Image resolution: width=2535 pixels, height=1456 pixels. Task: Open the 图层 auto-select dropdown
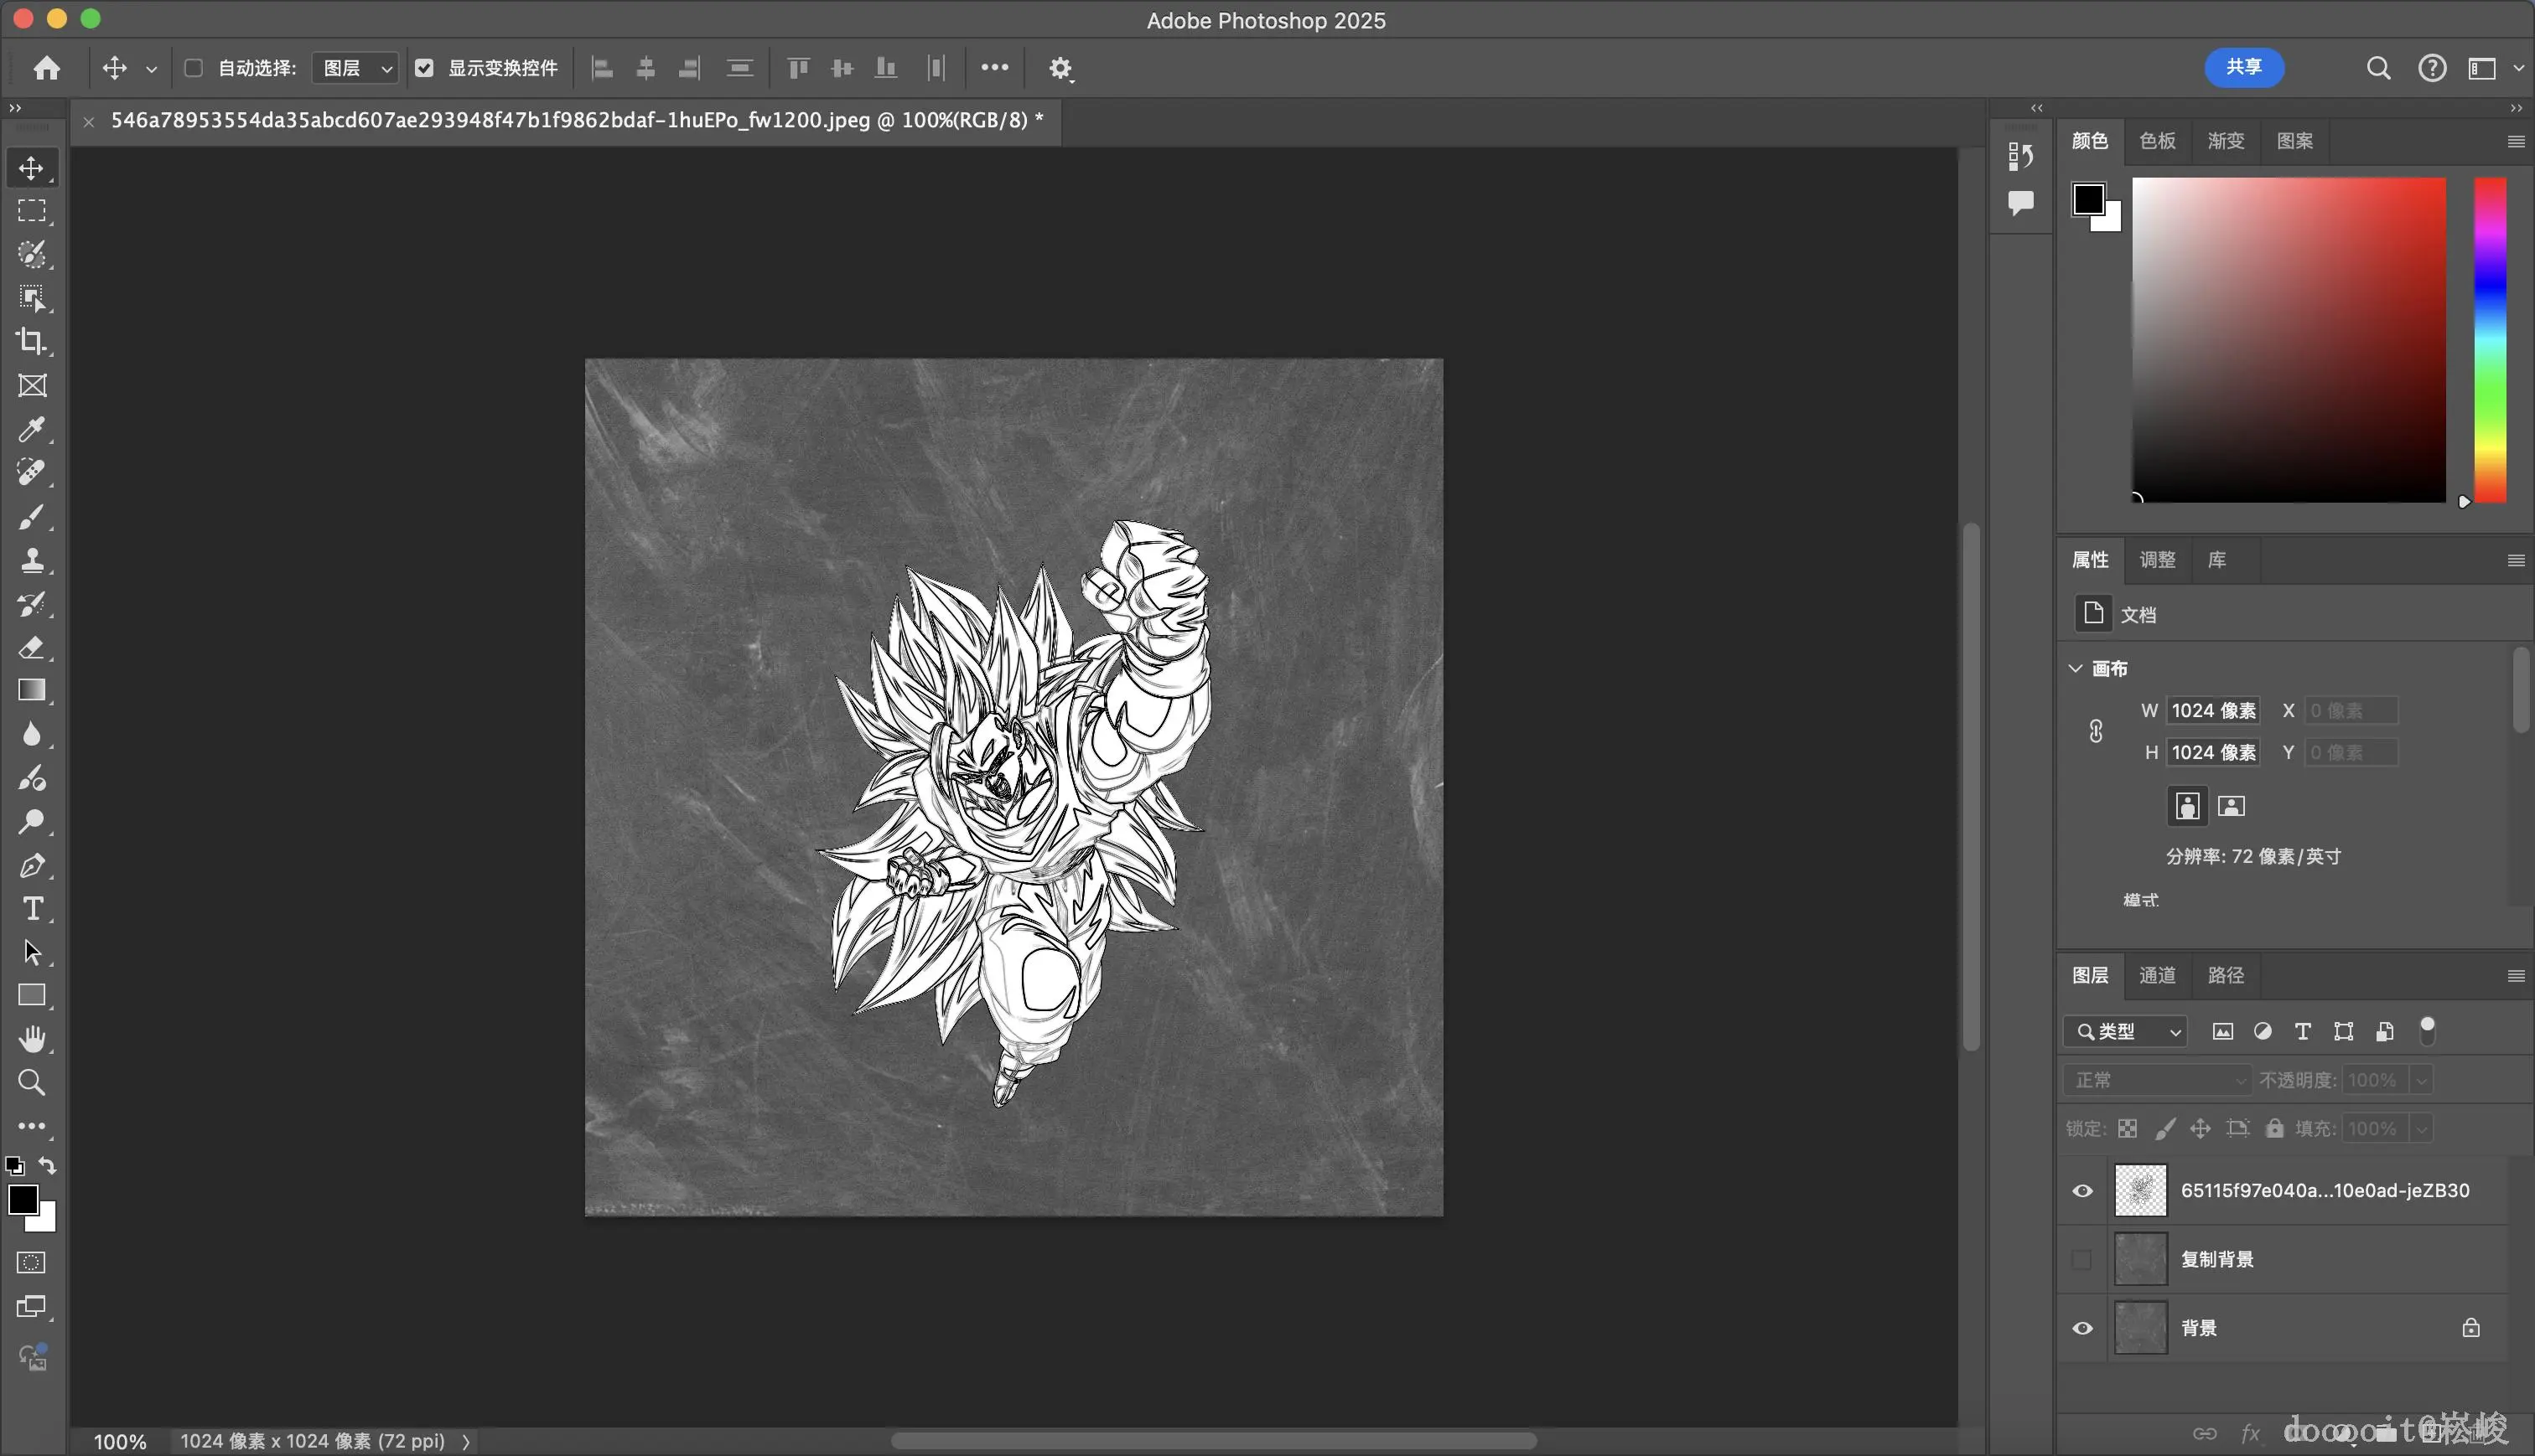point(356,68)
